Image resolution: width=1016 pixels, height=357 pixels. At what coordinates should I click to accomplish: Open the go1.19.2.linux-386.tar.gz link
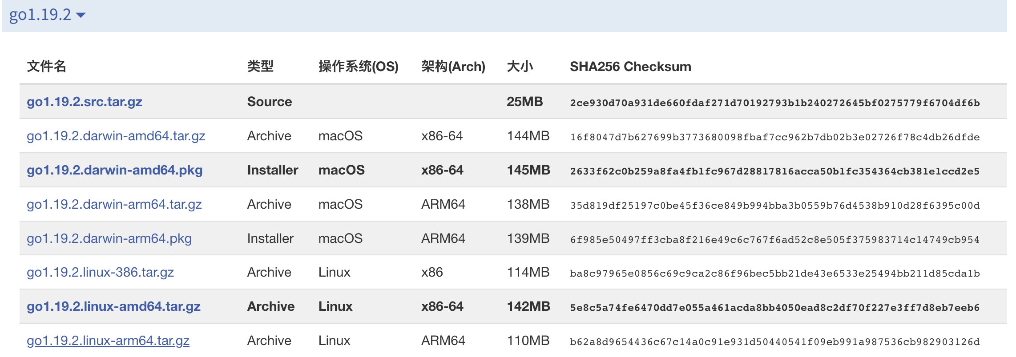pyautogui.click(x=100, y=272)
